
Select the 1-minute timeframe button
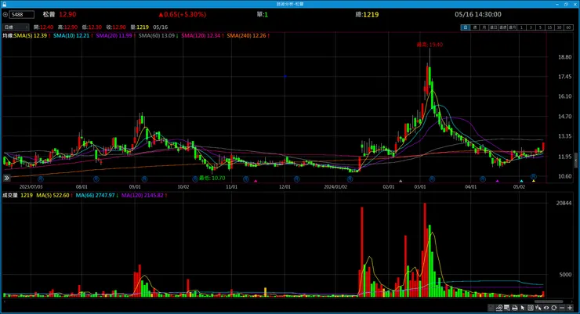click(x=521, y=27)
